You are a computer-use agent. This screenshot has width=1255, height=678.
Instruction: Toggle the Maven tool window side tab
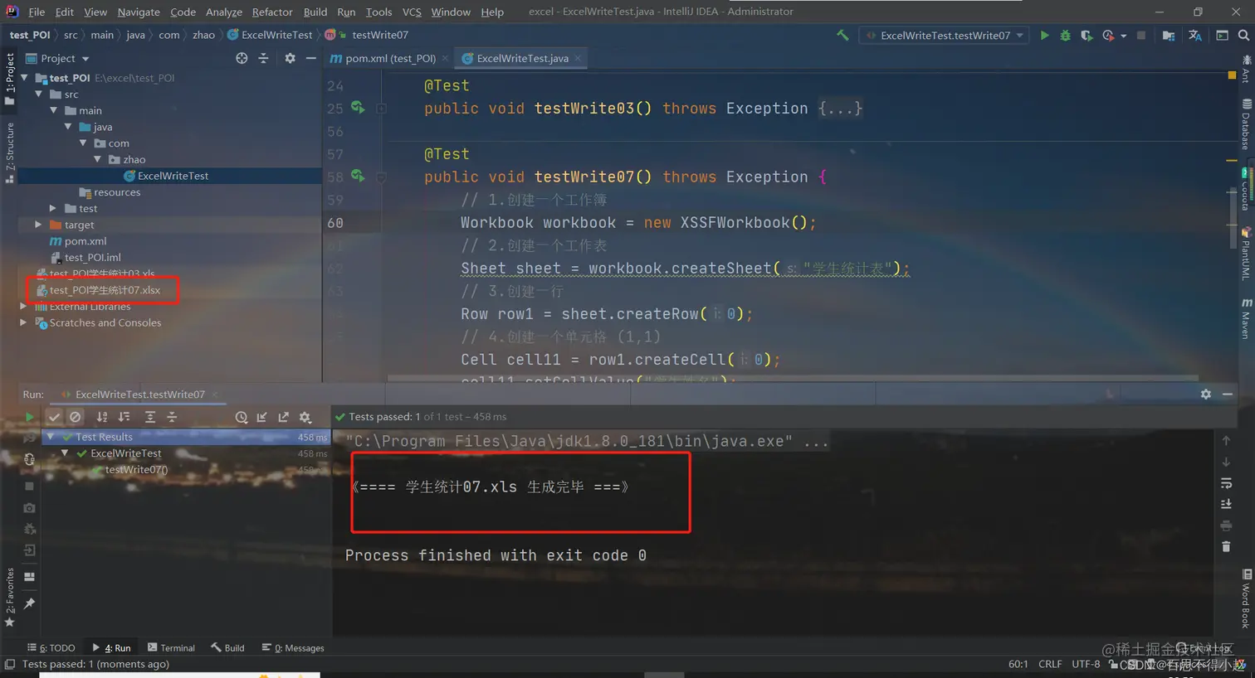point(1246,318)
